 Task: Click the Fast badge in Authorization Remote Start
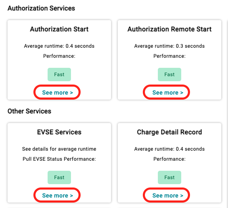tap(170, 74)
